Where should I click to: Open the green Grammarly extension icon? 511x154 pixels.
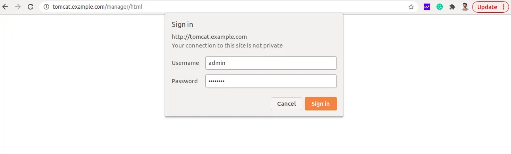tap(440, 7)
